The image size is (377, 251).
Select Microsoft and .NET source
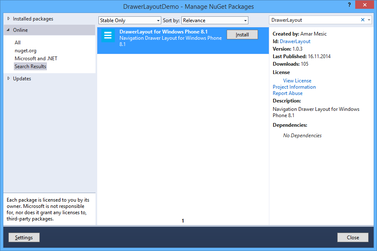(36, 59)
